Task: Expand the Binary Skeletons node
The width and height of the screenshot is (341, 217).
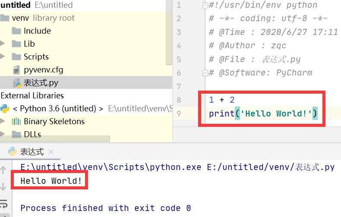Action: point(3,121)
